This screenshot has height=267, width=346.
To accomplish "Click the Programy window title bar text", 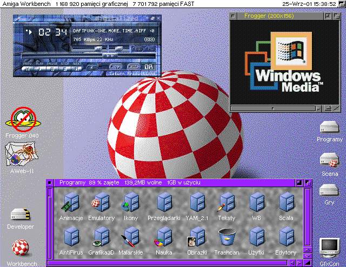I will click(x=130, y=183).
